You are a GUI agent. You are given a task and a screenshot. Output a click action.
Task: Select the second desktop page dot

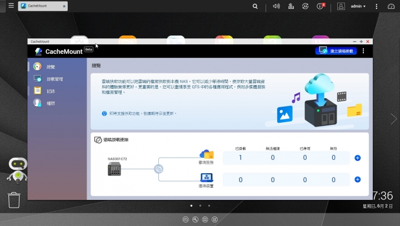coord(200,205)
